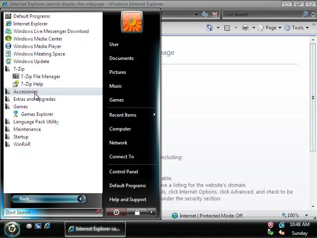
Task: Click Back to return to main Start menu
Action: click(49, 199)
